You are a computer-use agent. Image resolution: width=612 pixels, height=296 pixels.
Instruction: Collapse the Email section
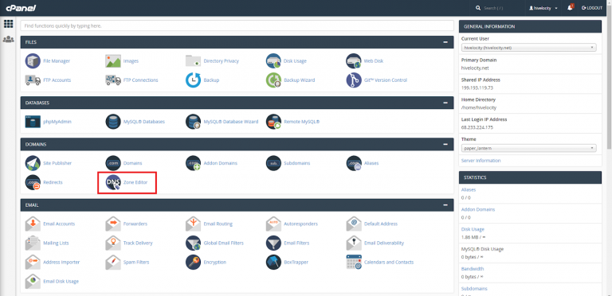click(445, 204)
